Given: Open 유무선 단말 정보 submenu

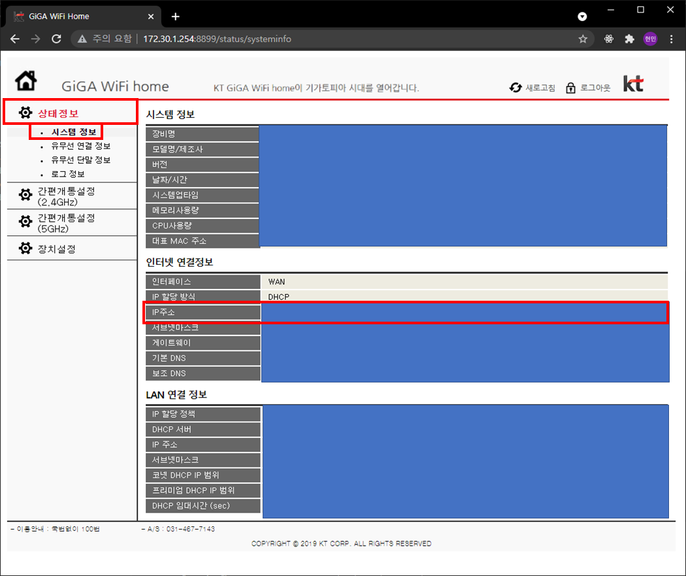Looking at the screenshot, I should click(81, 160).
